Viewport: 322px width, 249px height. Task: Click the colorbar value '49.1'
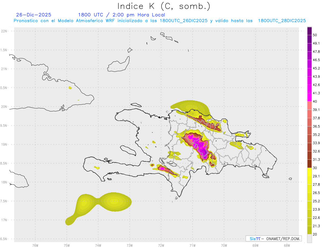(316, 43)
